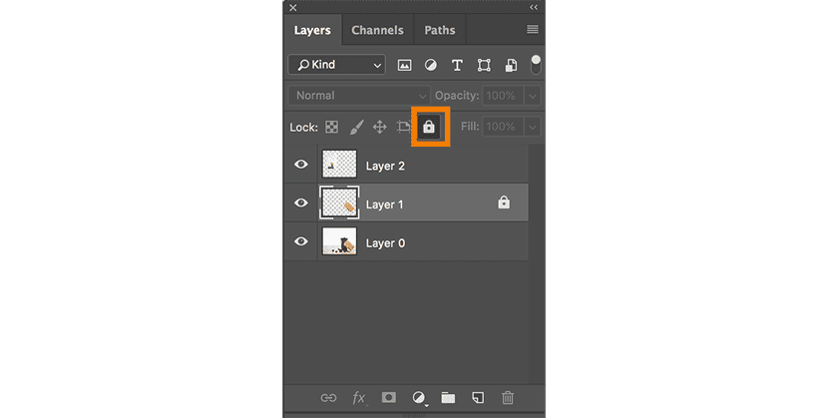Create a new group folder
The height and width of the screenshot is (418, 828).
click(448, 397)
